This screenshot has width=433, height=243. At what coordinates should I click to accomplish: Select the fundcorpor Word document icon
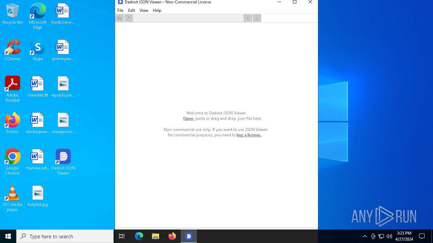point(63,14)
